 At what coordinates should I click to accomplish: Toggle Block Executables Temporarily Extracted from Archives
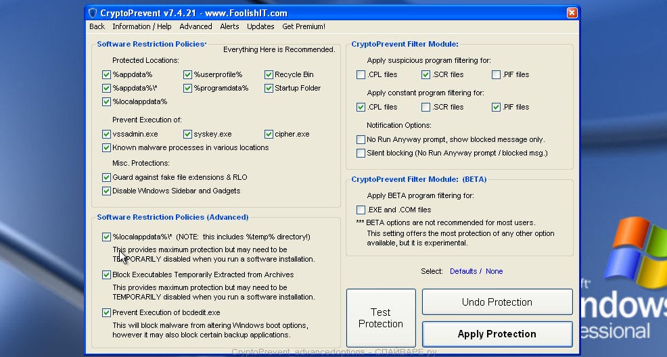click(106, 275)
